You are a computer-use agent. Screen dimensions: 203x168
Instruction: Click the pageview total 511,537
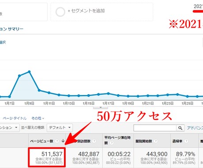[x=52, y=154]
